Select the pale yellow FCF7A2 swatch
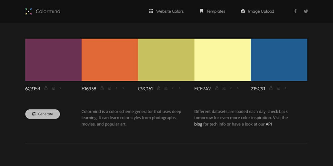Image resolution: width=333 pixels, height=166 pixels. coord(222,60)
